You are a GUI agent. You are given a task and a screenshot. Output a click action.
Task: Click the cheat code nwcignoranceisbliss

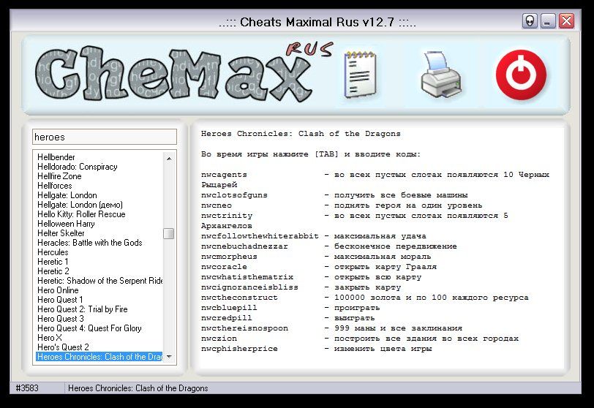[x=249, y=287]
